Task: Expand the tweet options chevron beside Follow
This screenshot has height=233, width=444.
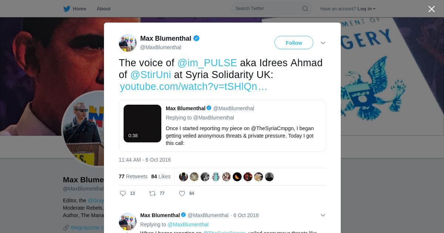Action: click(x=323, y=43)
